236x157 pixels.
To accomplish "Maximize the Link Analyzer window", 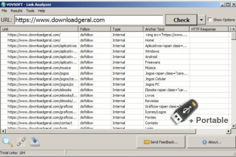I will point(227,4).
